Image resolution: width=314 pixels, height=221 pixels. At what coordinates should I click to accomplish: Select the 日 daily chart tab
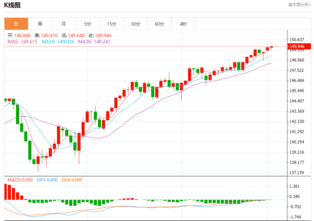pos(16,24)
